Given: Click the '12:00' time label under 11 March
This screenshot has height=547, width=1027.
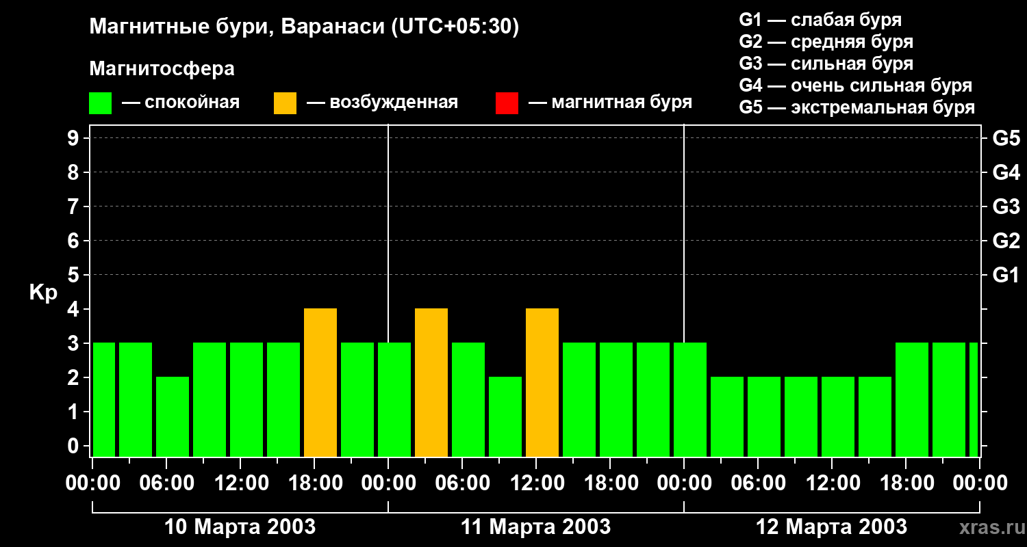Looking at the screenshot, I should 536,483.
